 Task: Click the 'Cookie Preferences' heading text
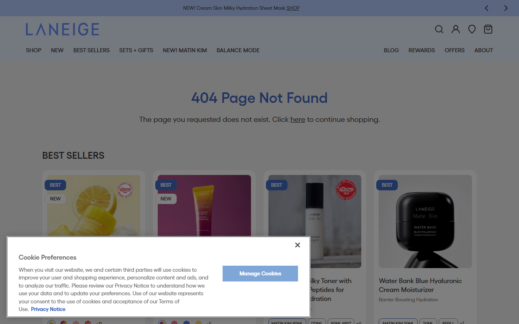(x=47, y=257)
